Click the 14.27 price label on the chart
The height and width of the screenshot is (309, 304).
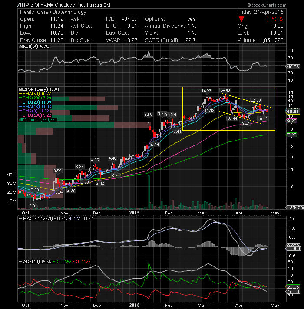coord(206,91)
